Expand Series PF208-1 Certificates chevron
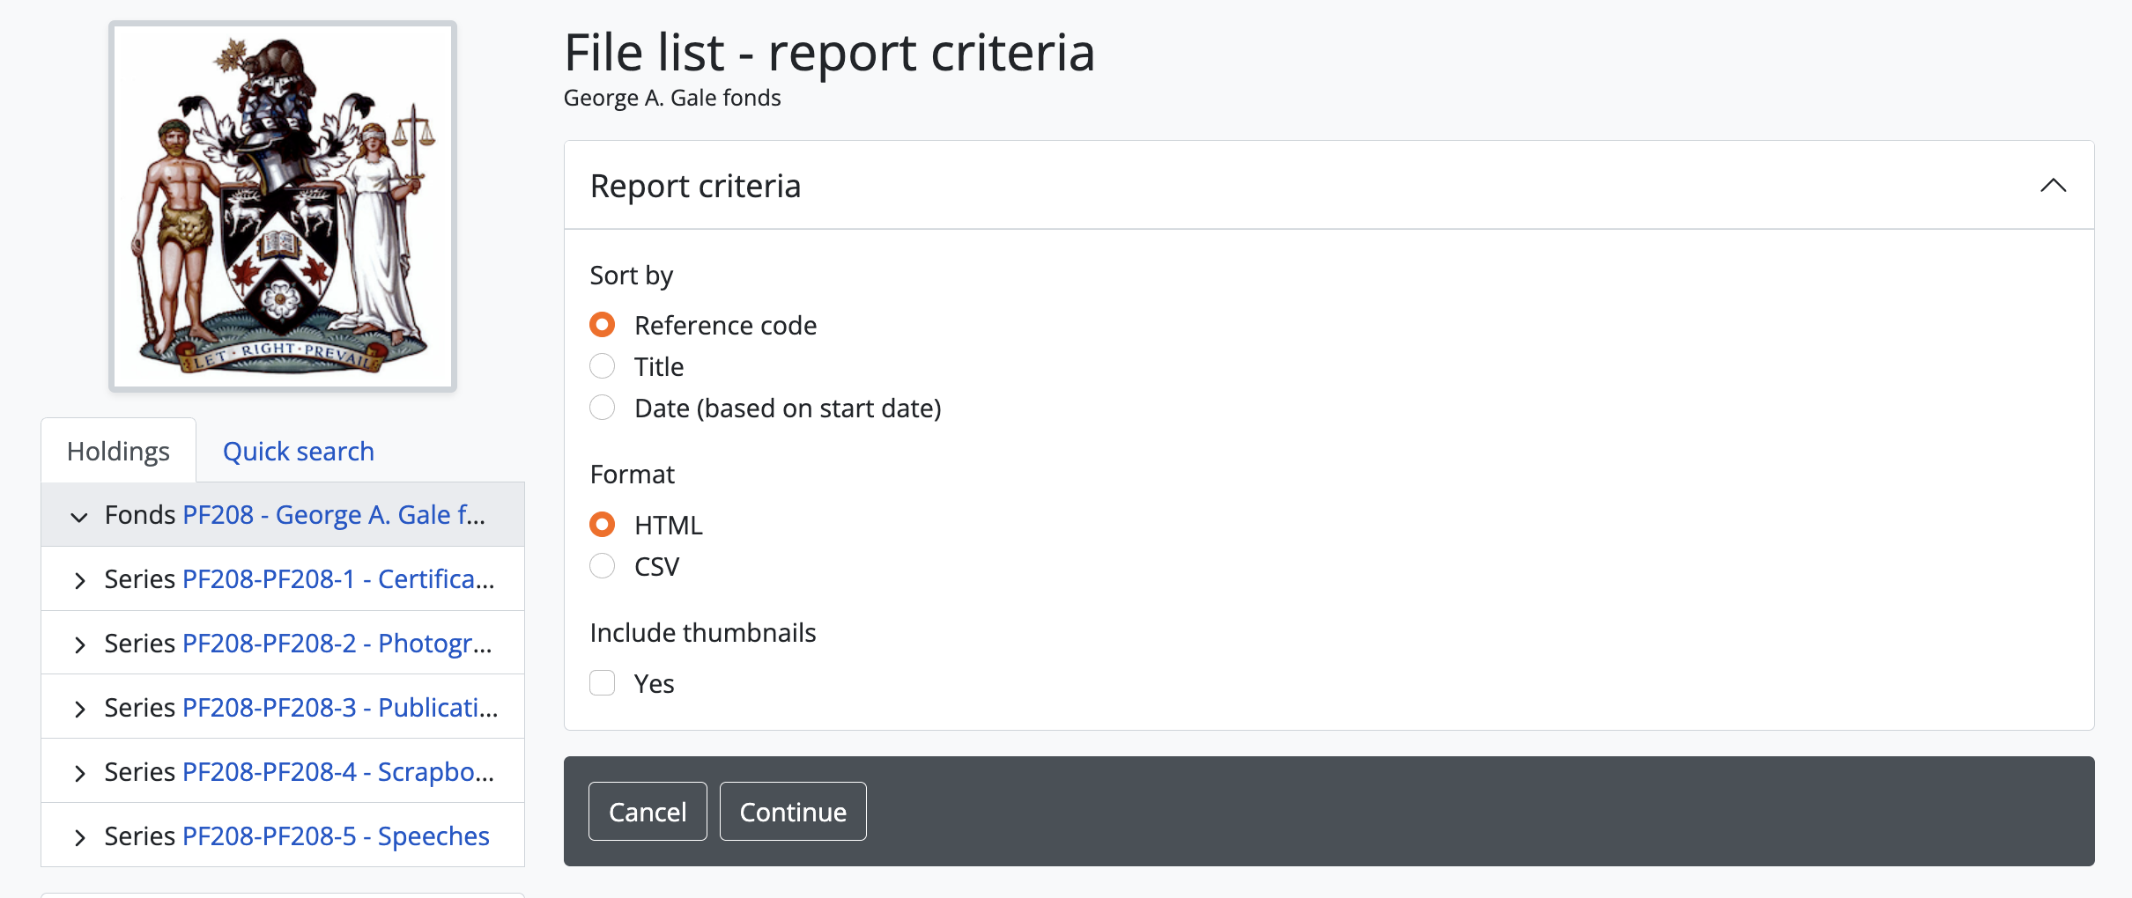The width and height of the screenshot is (2132, 898). tap(79, 580)
